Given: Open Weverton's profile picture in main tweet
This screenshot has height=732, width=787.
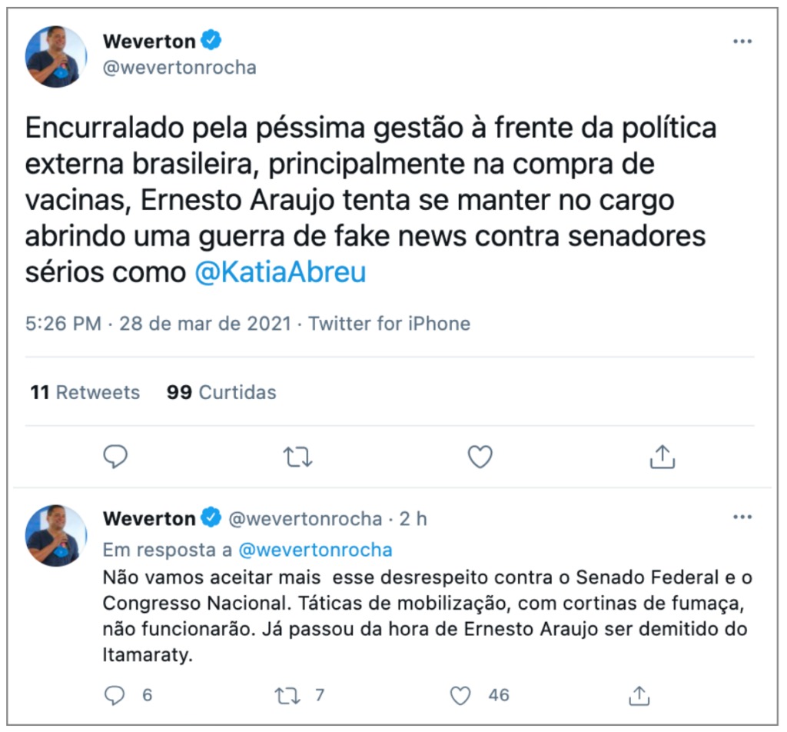Looking at the screenshot, I should coord(56,57).
